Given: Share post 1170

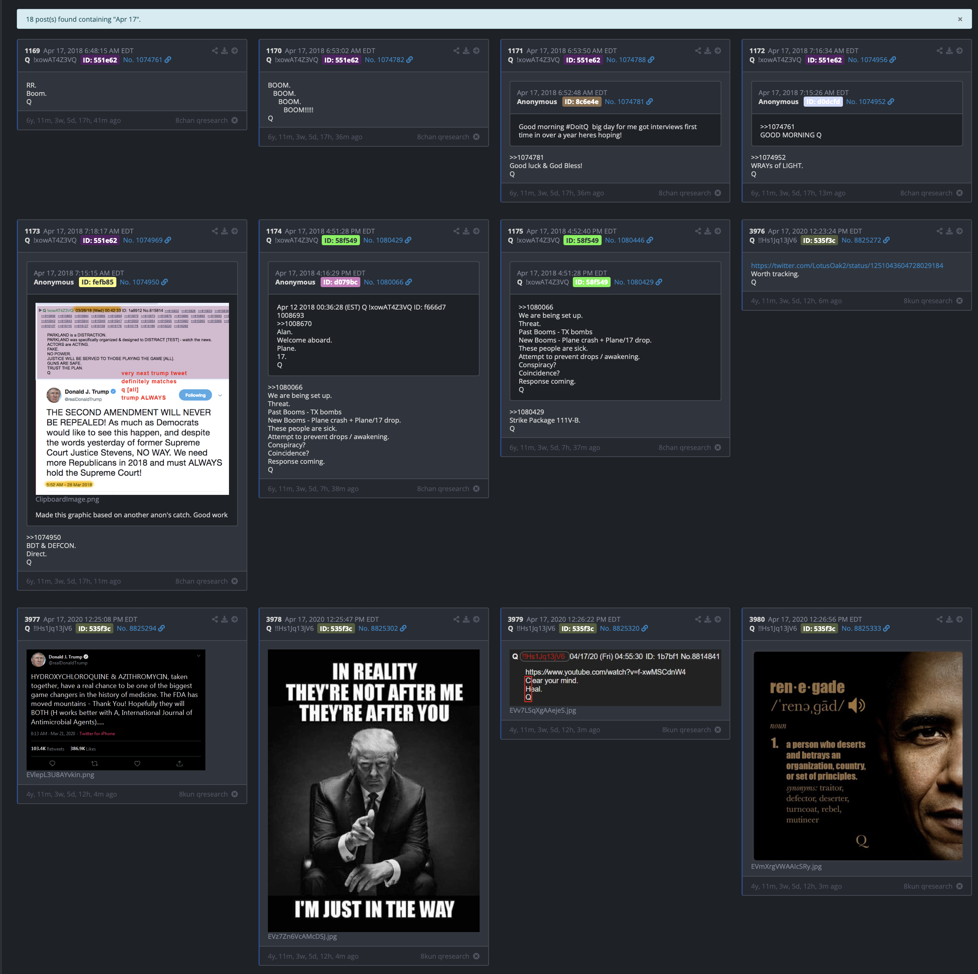Looking at the screenshot, I should 456,51.
